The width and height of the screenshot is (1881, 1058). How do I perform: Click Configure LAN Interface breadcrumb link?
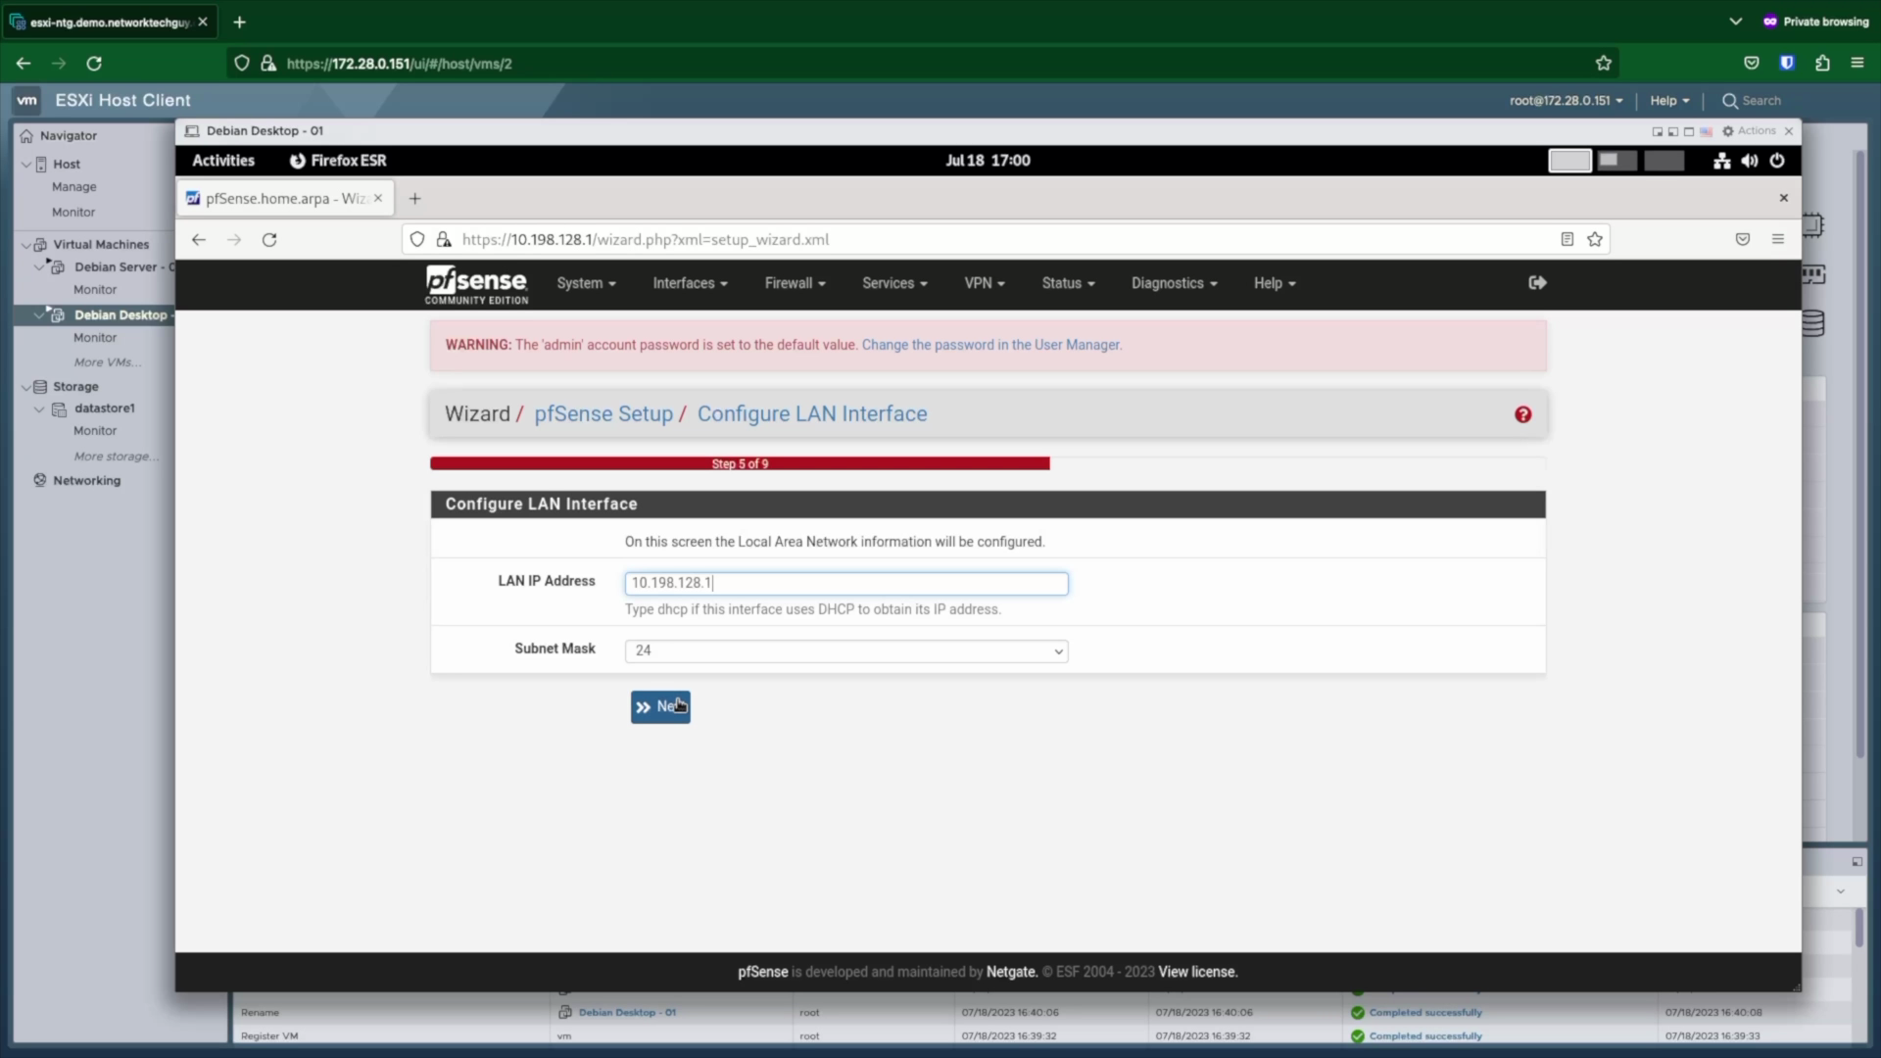[x=812, y=414]
